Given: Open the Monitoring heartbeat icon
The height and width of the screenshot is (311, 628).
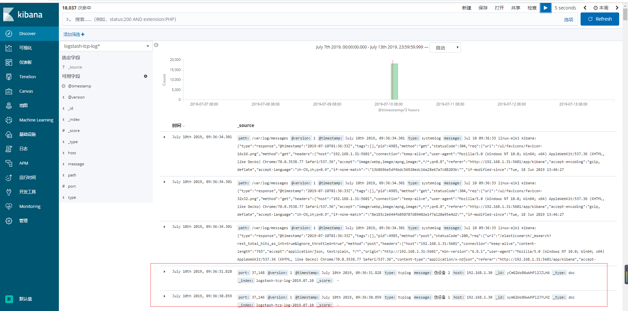Looking at the screenshot, I should coord(9,207).
